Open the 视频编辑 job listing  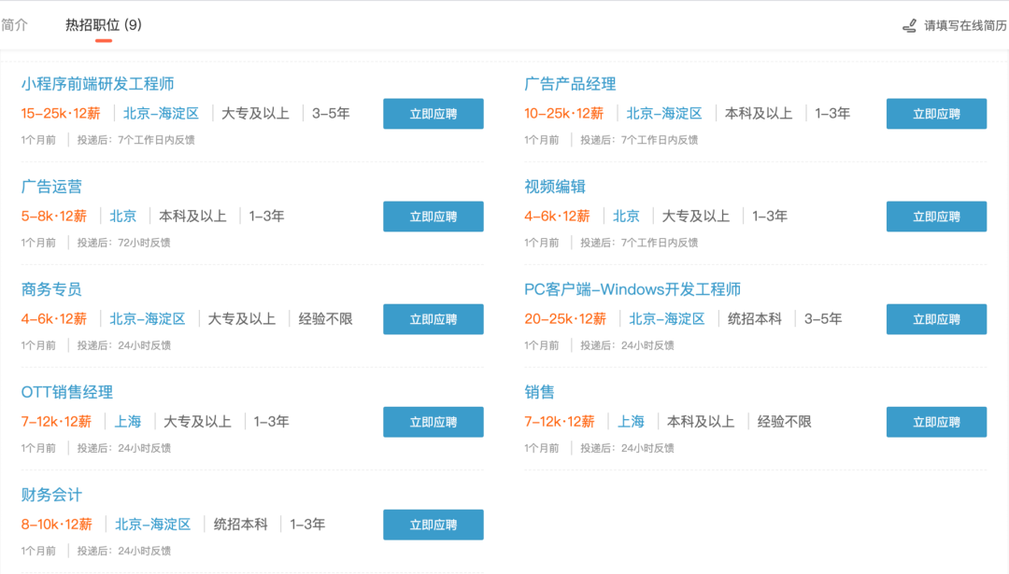pyautogui.click(x=555, y=187)
